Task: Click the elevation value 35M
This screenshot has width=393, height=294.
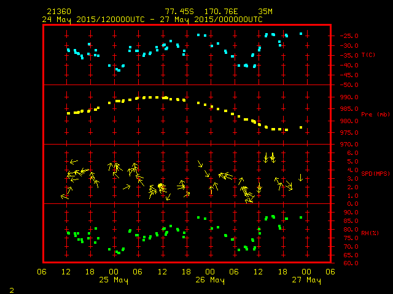Action: [x=265, y=12]
